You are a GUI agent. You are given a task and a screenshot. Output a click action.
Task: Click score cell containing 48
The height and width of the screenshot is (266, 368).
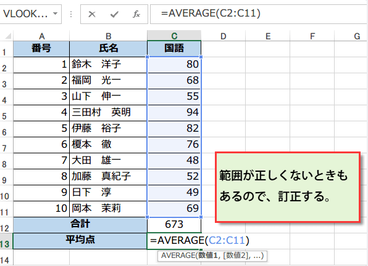[174, 161]
